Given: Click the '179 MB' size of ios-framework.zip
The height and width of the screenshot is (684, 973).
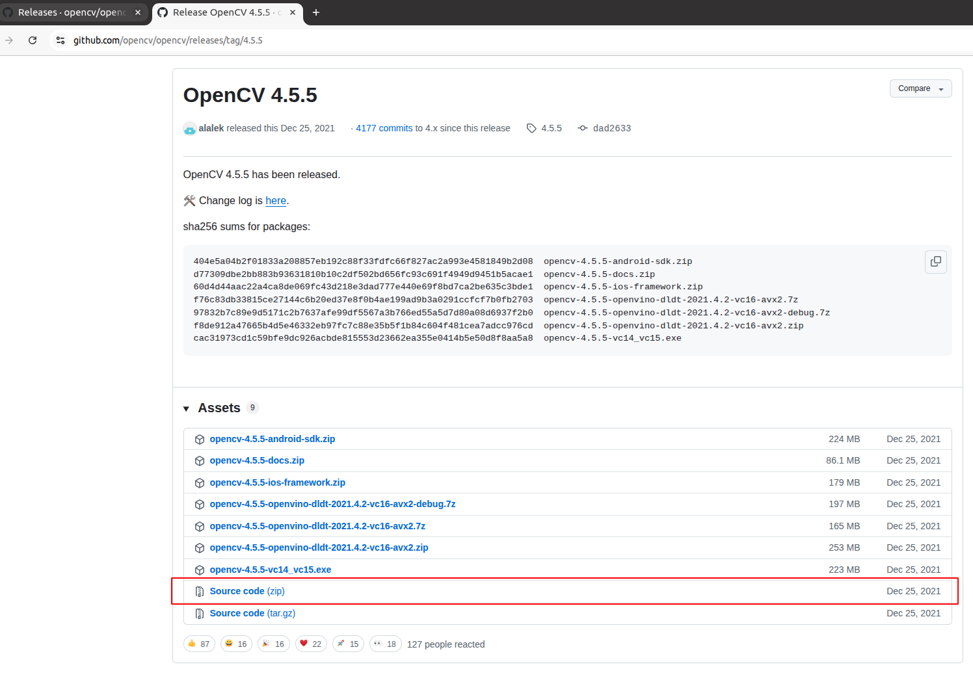Looking at the screenshot, I should [x=844, y=482].
